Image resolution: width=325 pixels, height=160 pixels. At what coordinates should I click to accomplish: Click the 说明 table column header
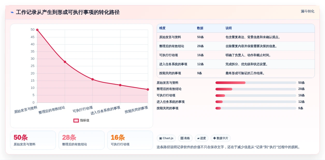[x=229, y=28]
